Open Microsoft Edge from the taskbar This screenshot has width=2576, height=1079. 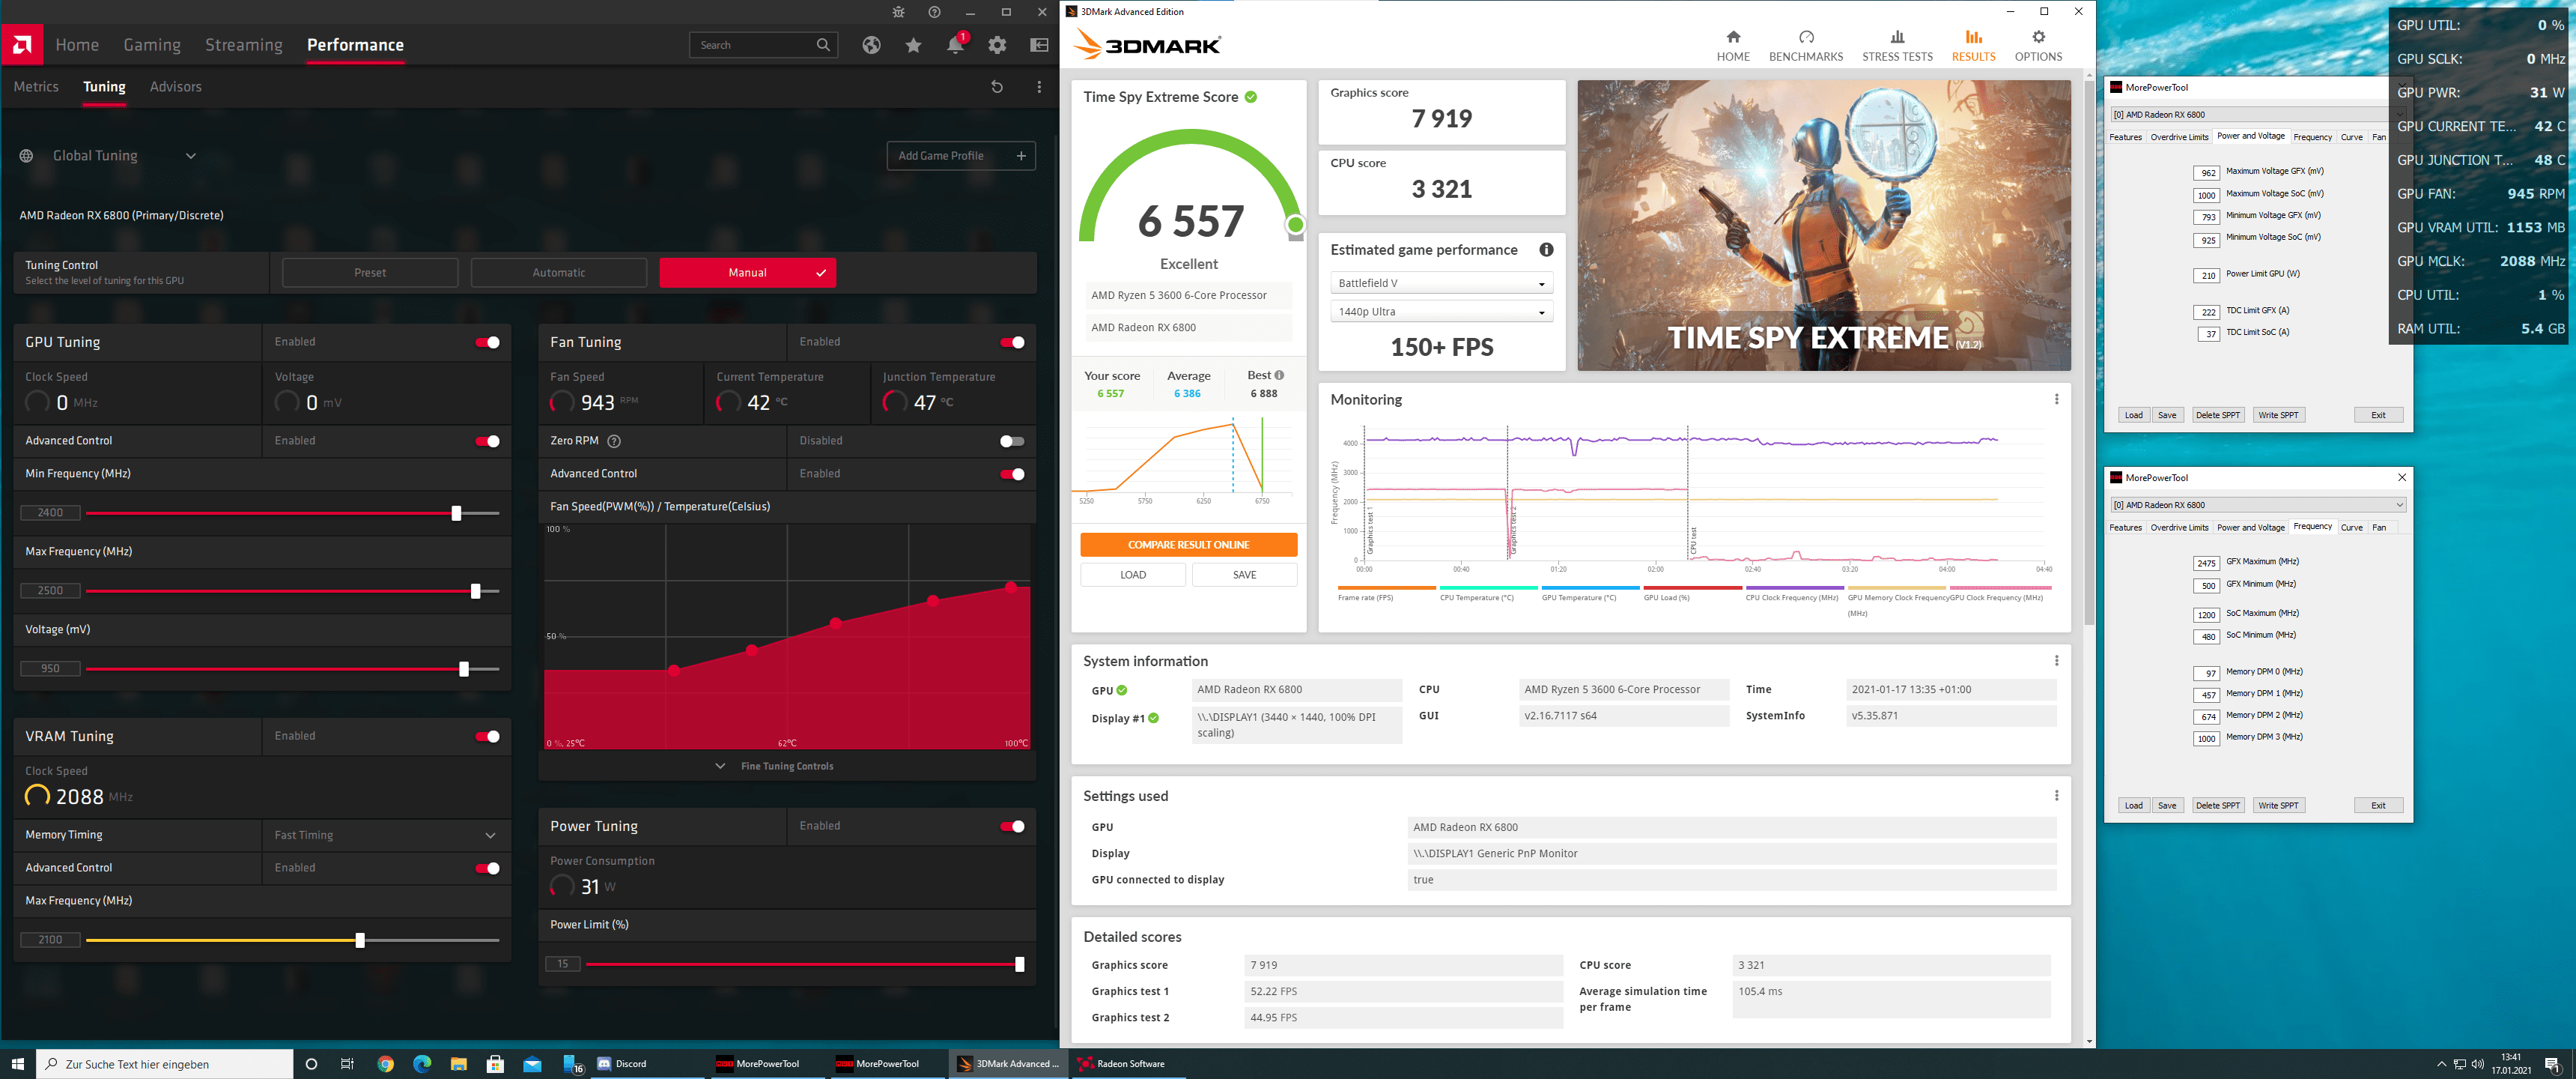pos(422,1064)
